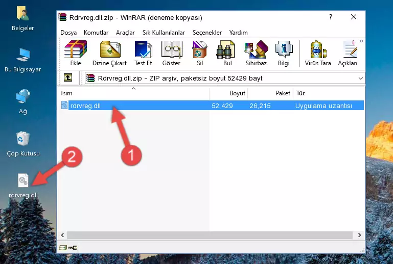393x264 pixels.
Task: Click the help question mark button
Action: pyautogui.click(x=331, y=17)
